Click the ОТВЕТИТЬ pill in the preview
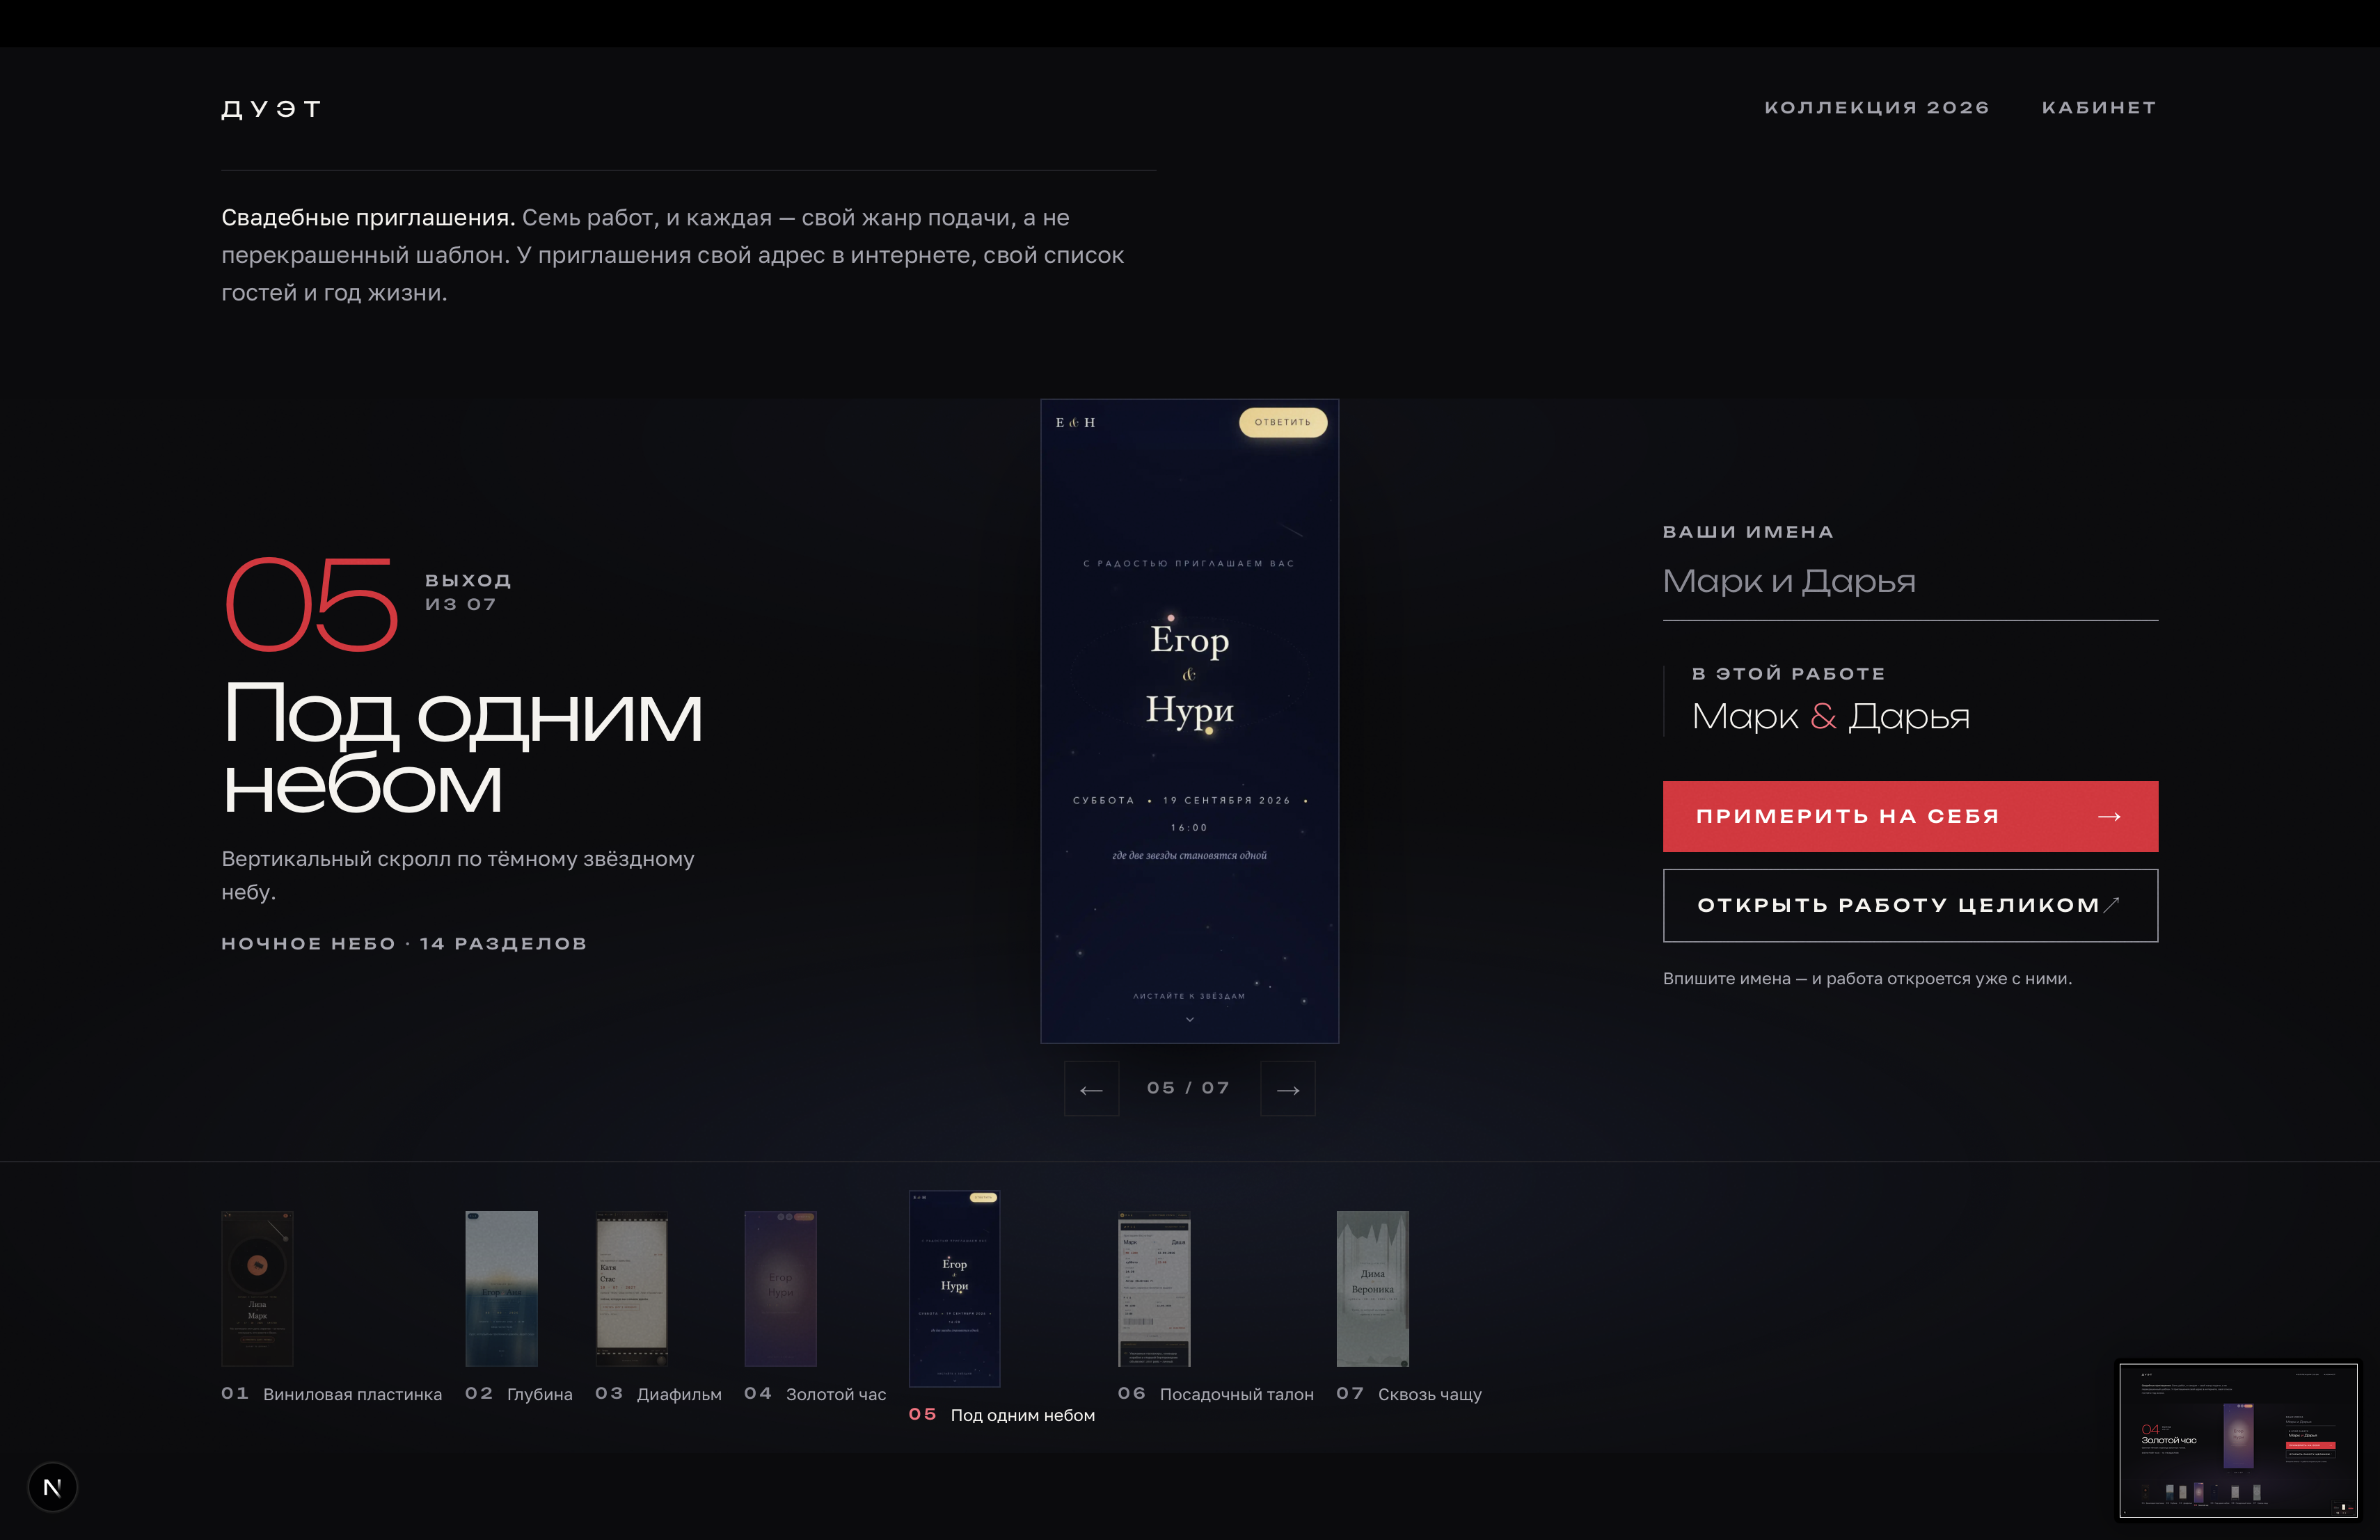2380x1540 pixels. click(1283, 422)
